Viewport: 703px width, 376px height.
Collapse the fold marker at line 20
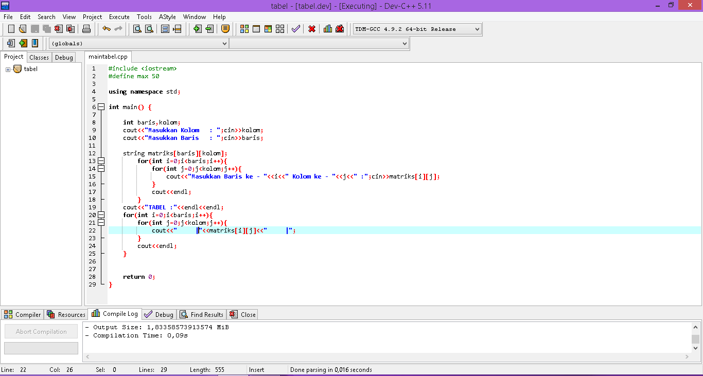[101, 215]
